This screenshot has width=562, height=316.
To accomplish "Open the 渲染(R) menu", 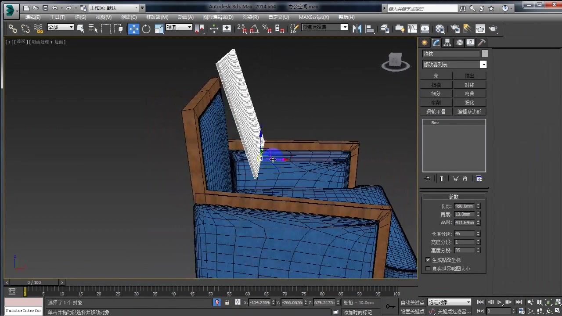I will [251, 17].
